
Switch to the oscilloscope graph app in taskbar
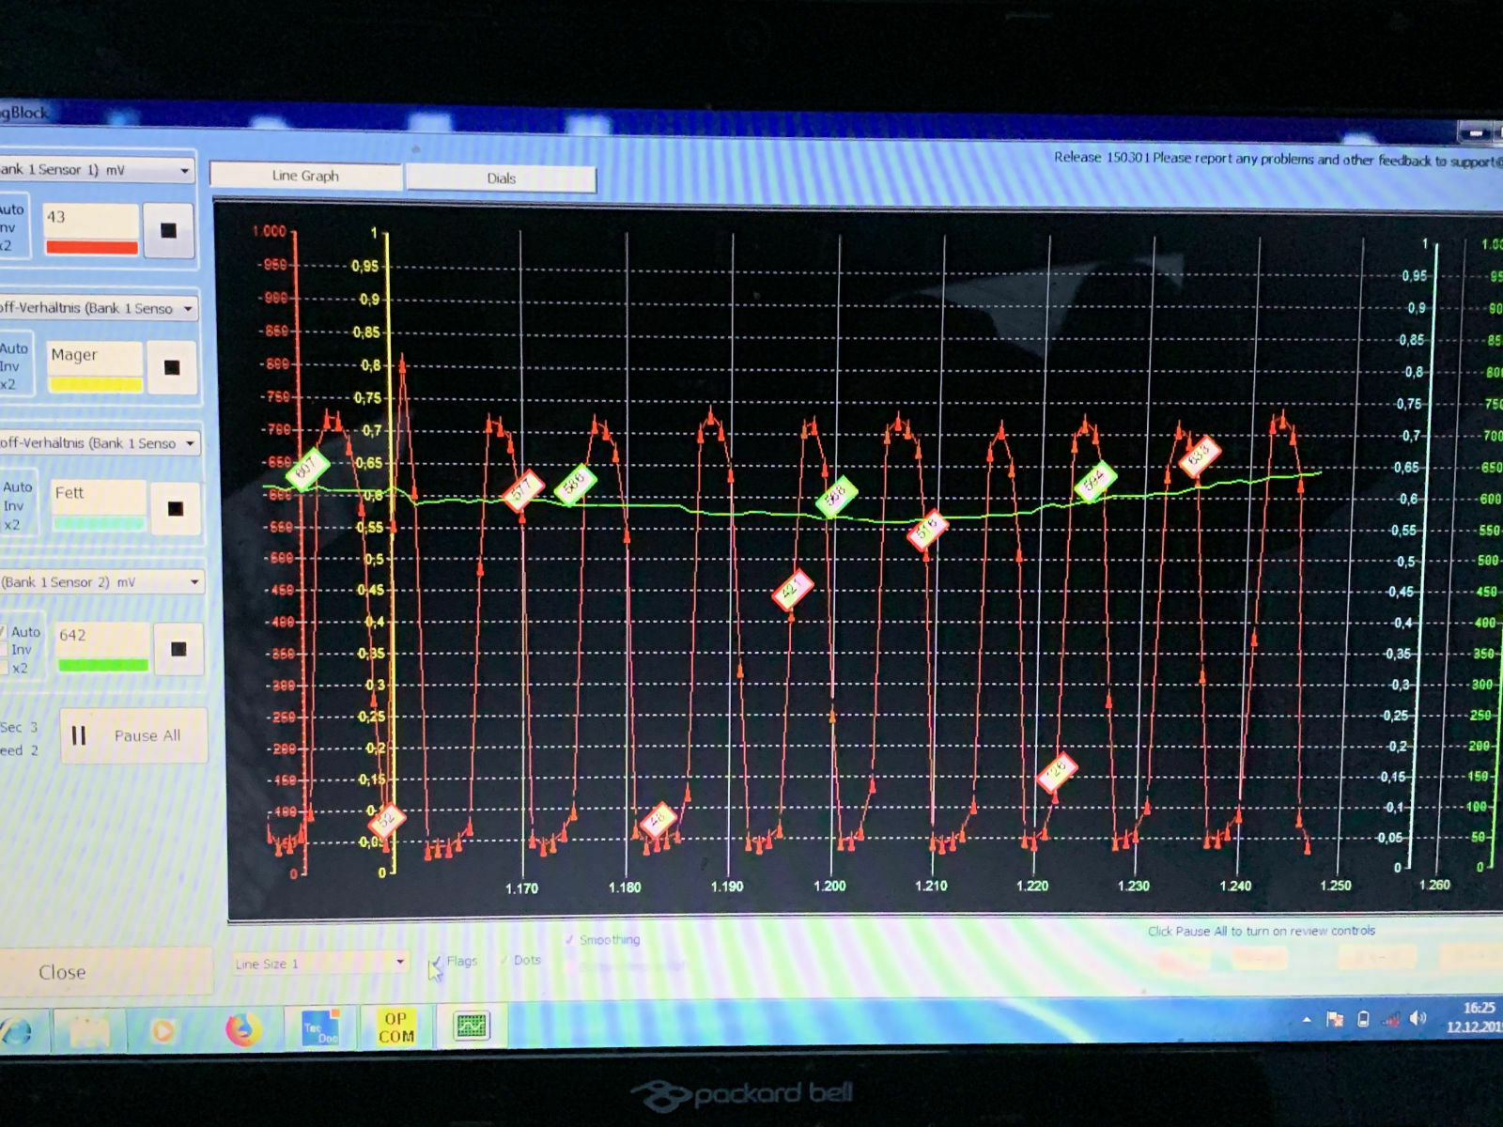coord(471,1026)
